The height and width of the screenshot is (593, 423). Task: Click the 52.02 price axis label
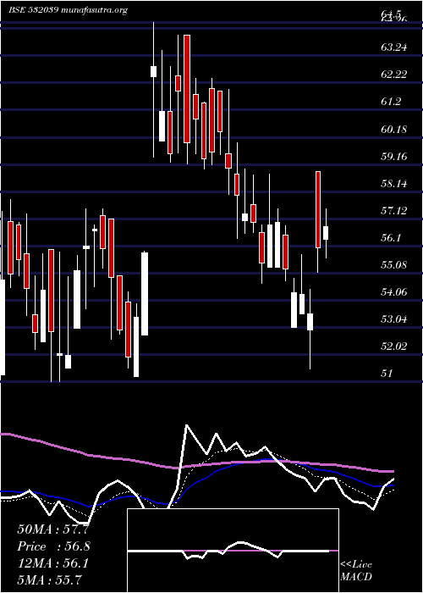click(394, 346)
